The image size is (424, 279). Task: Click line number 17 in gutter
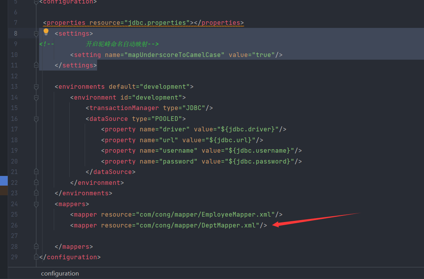[x=14, y=129]
